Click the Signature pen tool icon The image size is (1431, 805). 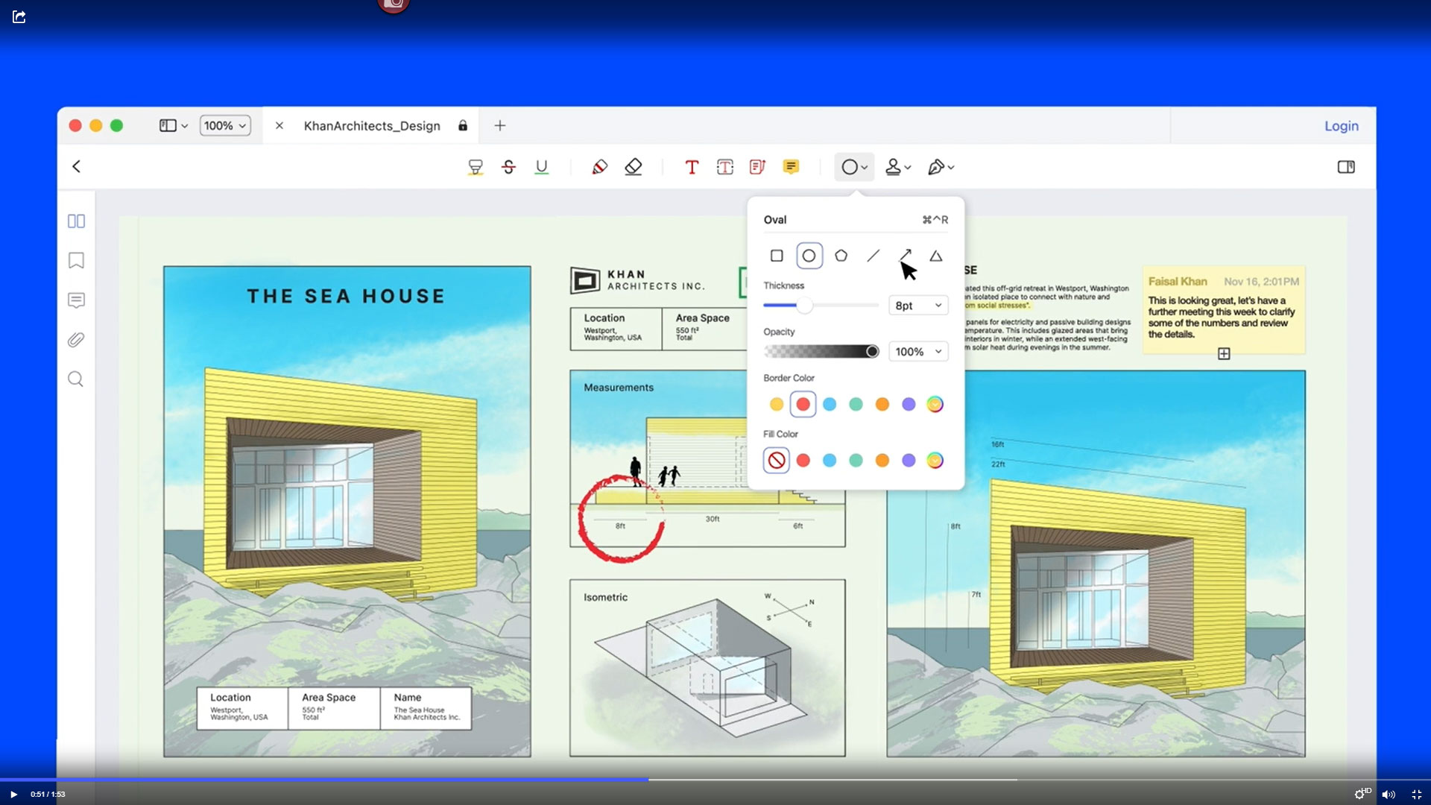[x=935, y=167]
